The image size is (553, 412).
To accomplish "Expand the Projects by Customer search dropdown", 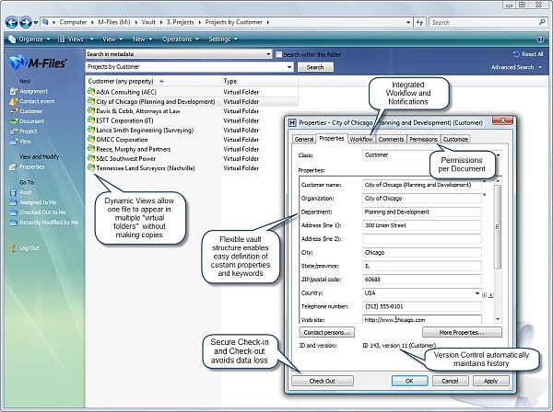I will tap(289, 67).
